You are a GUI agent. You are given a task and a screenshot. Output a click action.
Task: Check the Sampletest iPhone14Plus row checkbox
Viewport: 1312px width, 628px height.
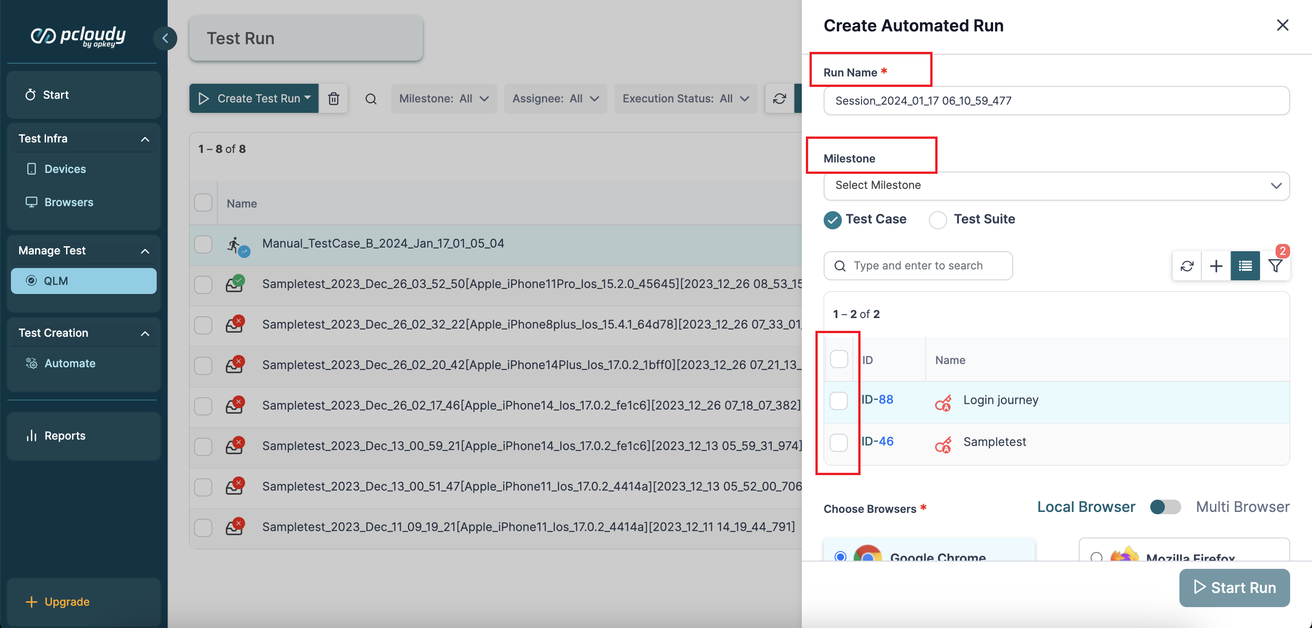tap(203, 366)
